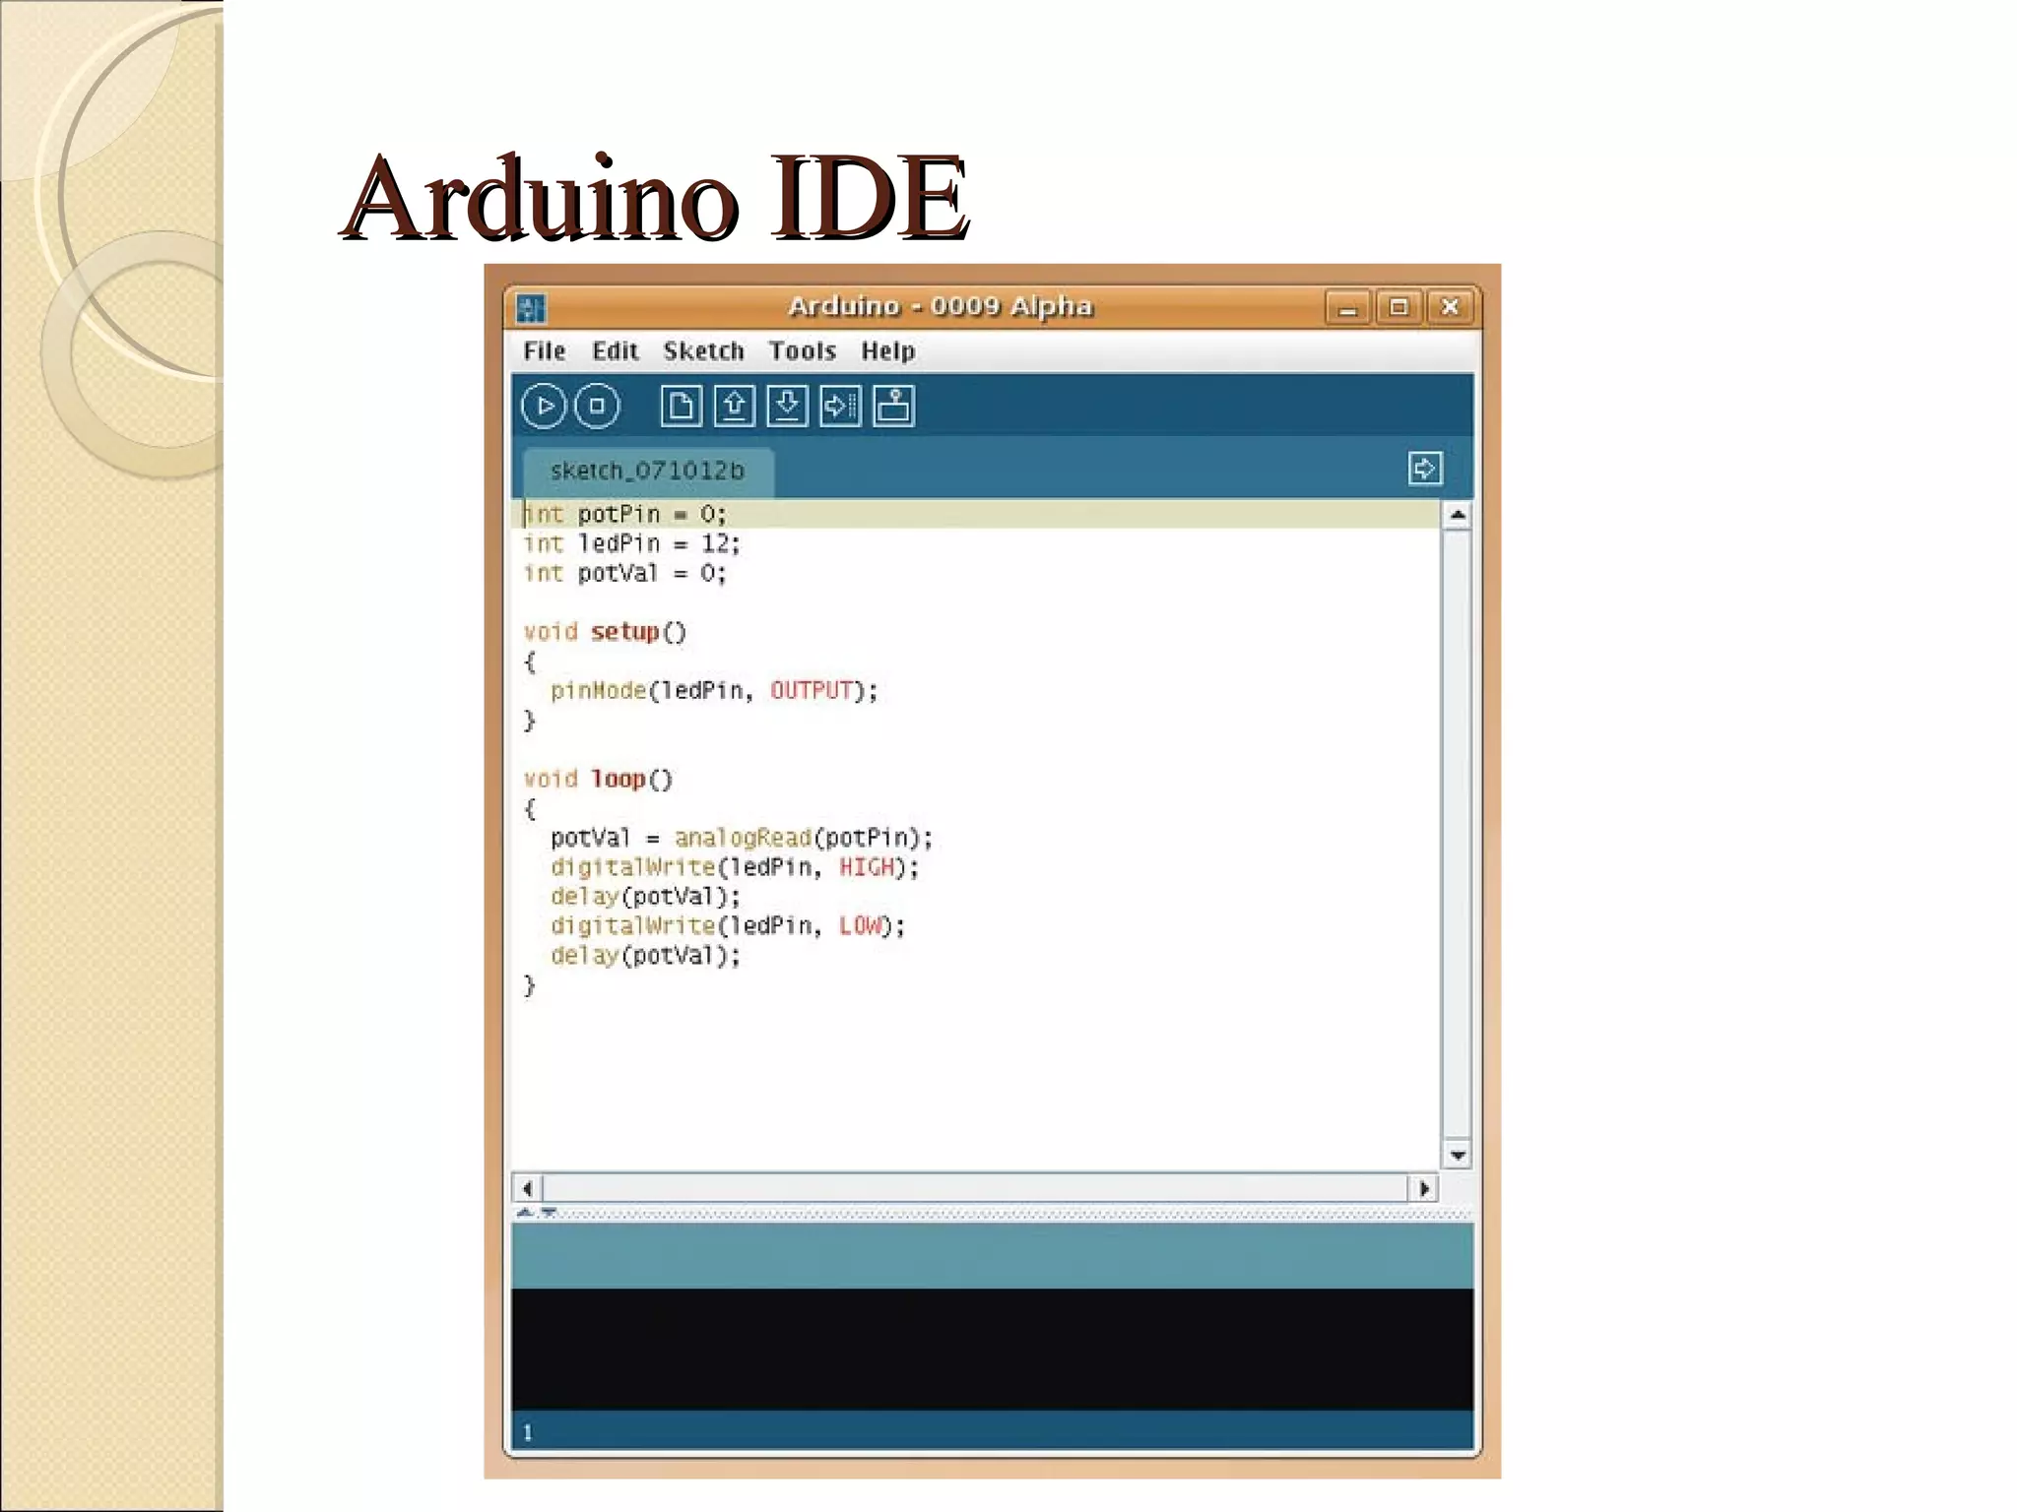Click the vertical scrollbar track
The image size is (2017, 1512).
[1458, 835]
